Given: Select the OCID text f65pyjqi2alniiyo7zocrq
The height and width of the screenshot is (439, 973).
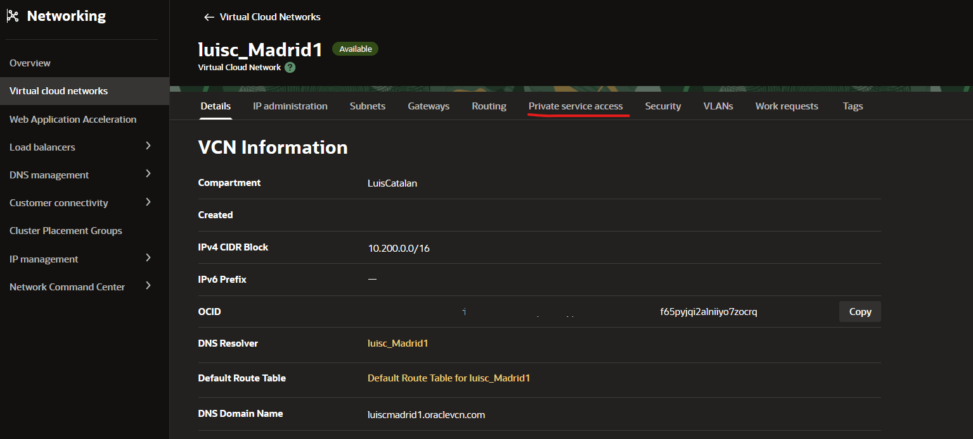Looking at the screenshot, I should coord(709,312).
